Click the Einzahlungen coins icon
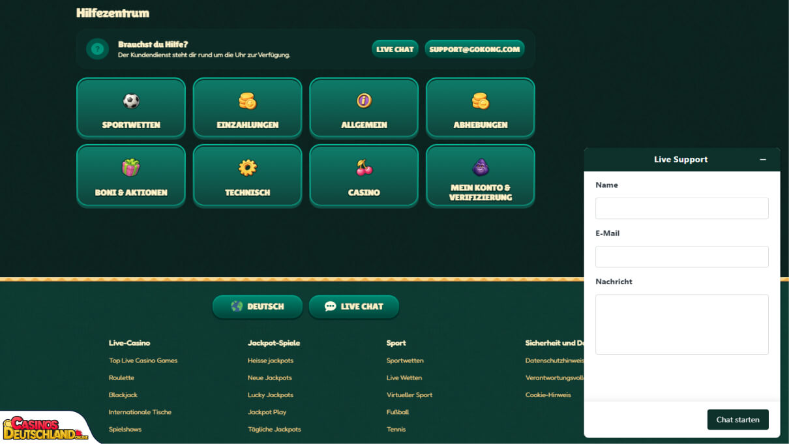Screen dimensions: 789x444 pyautogui.click(x=248, y=101)
